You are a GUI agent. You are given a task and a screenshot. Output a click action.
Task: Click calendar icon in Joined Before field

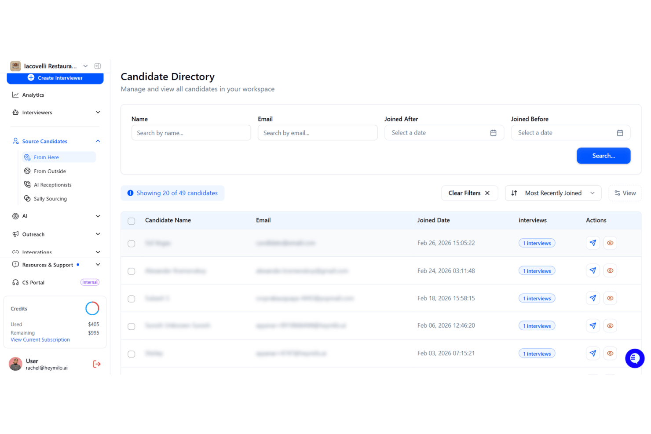tap(620, 133)
